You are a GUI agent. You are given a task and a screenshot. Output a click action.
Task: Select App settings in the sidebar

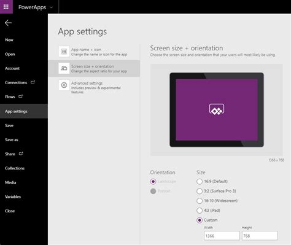point(24,111)
